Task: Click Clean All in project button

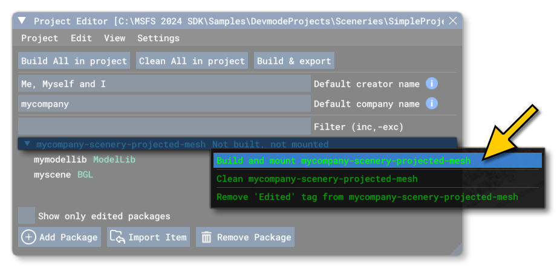Action: coord(192,60)
